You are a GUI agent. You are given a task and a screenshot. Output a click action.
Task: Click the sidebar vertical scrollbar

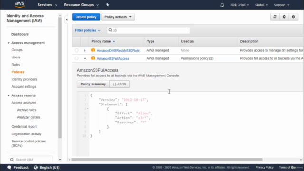[60, 77]
